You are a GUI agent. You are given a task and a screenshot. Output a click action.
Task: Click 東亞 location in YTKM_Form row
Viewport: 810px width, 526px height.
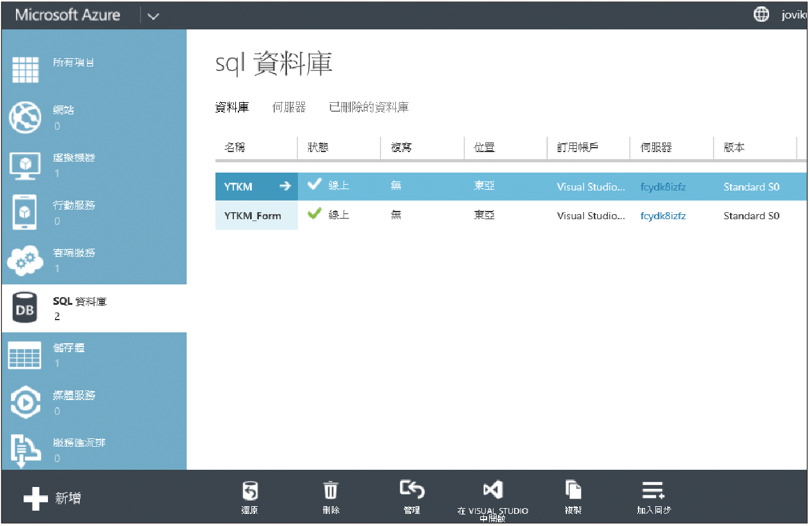click(484, 215)
